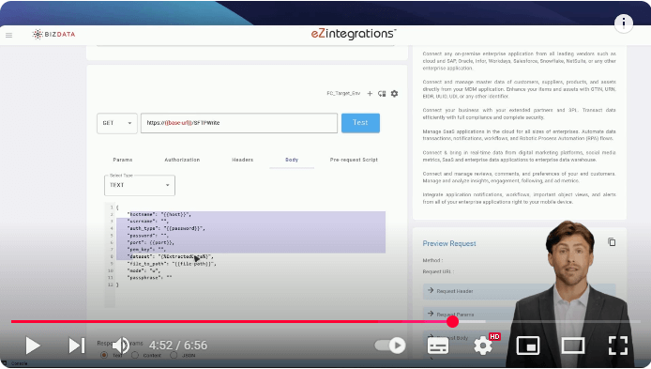Click the "passphrase" line in body editor
651x369 pixels.
point(149,278)
